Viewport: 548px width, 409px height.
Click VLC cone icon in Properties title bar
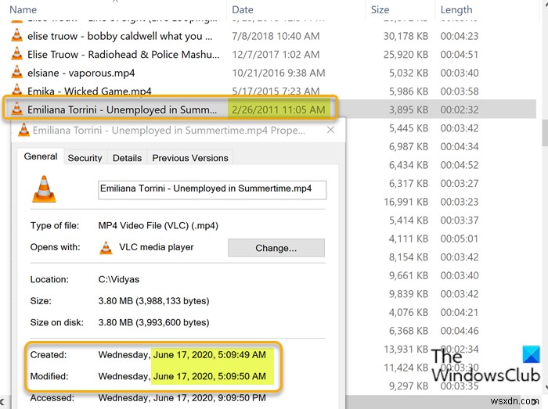coord(23,130)
